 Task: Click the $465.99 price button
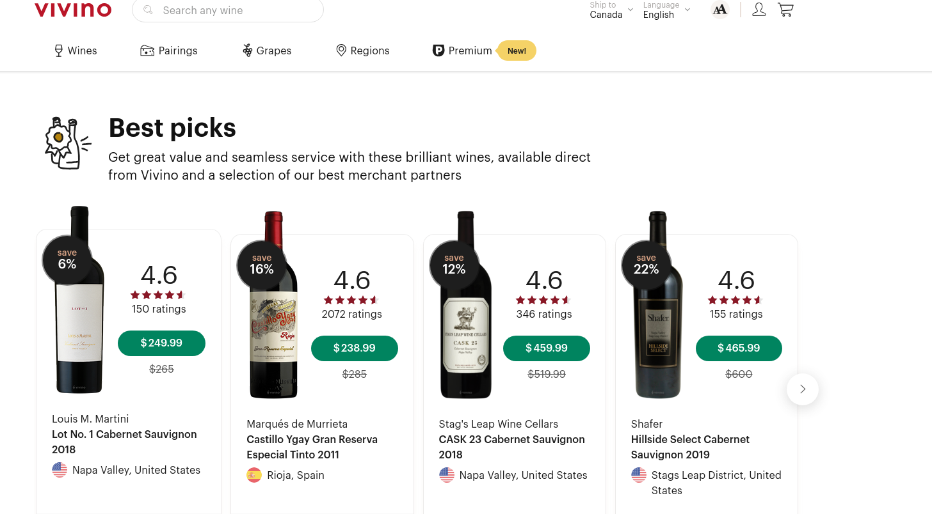tap(739, 348)
